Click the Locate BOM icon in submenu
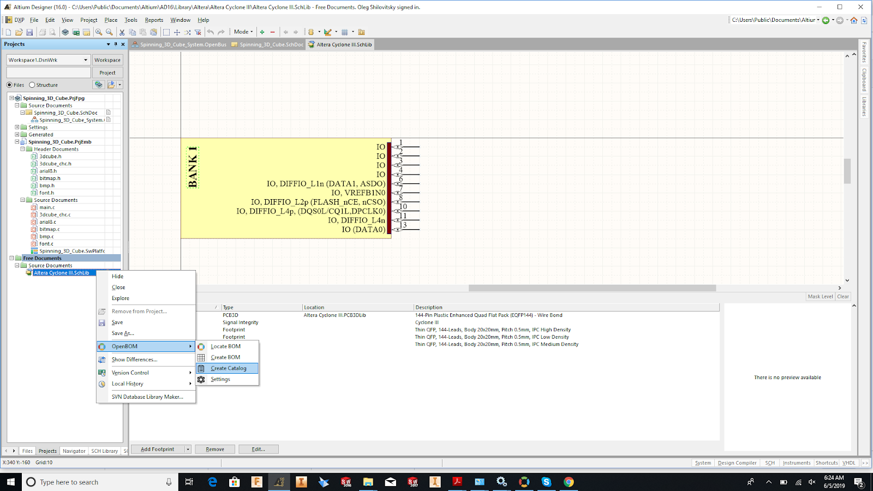Screen dimensions: 873x491 tap(201, 346)
